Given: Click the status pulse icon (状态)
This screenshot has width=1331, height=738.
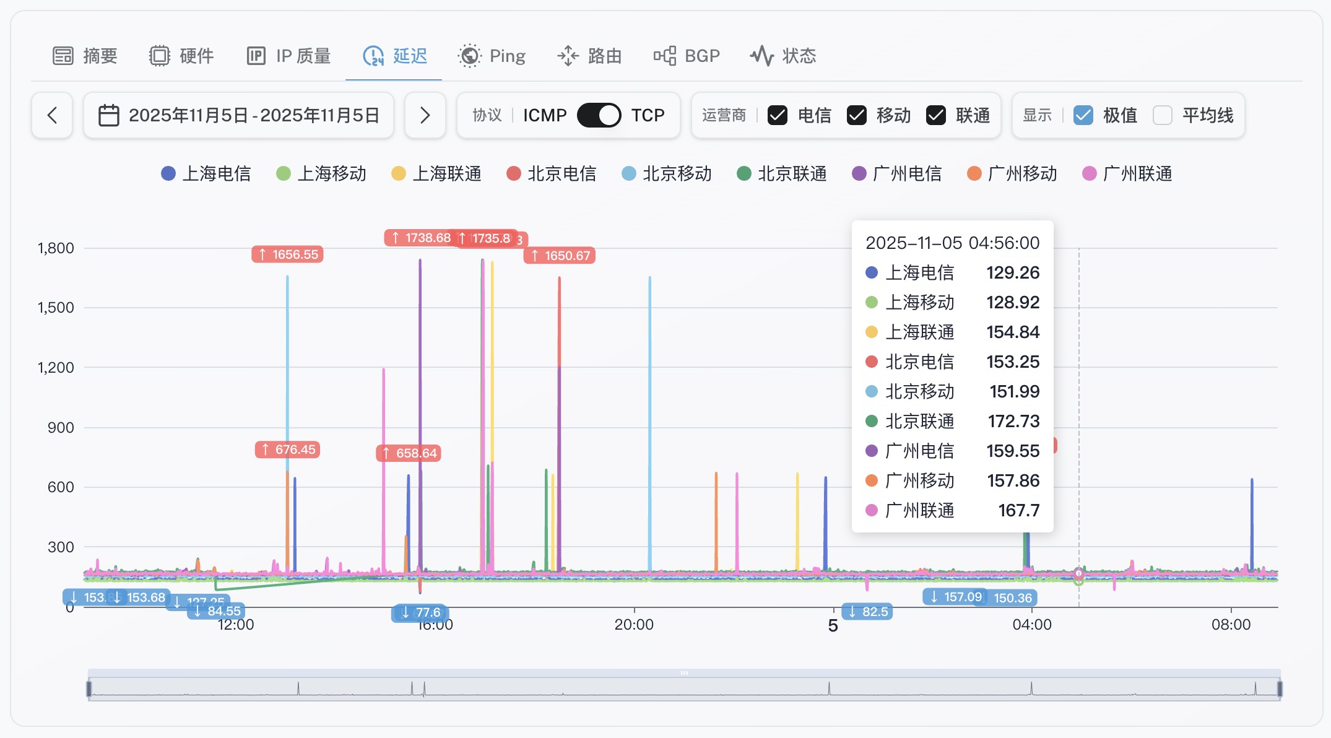Looking at the screenshot, I should tap(762, 56).
